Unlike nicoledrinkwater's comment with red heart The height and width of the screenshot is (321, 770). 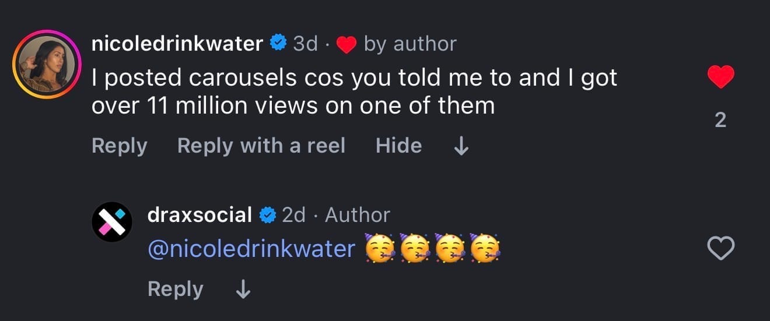point(720,77)
